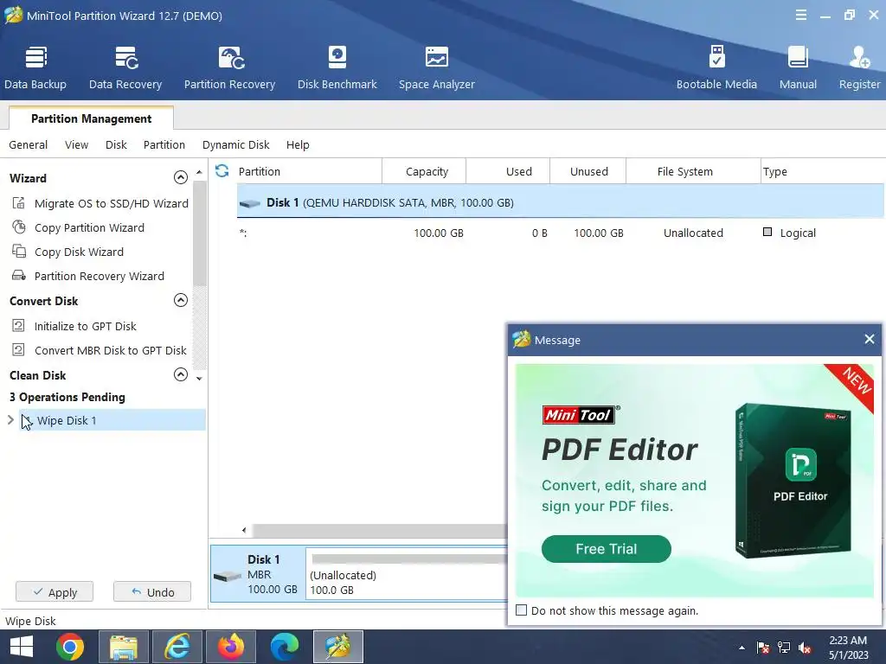Open the View menu

point(76,144)
